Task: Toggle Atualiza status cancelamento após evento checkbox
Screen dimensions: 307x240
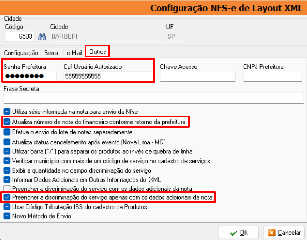Action: click(x=7, y=142)
